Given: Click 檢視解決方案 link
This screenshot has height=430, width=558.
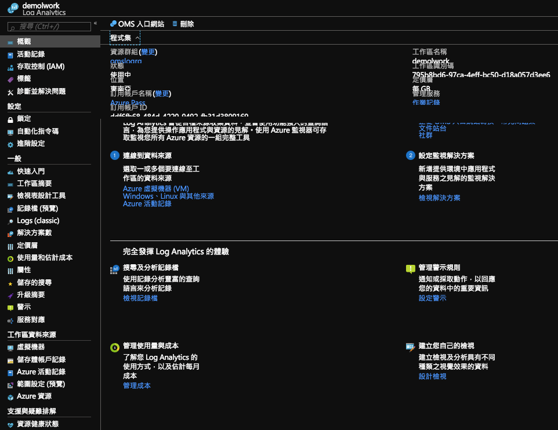Looking at the screenshot, I should pos(439,198).
